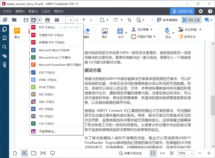Expand the Save As dropdown arrow
Screen dimensions: 215x158
click(x=40, y=20)
